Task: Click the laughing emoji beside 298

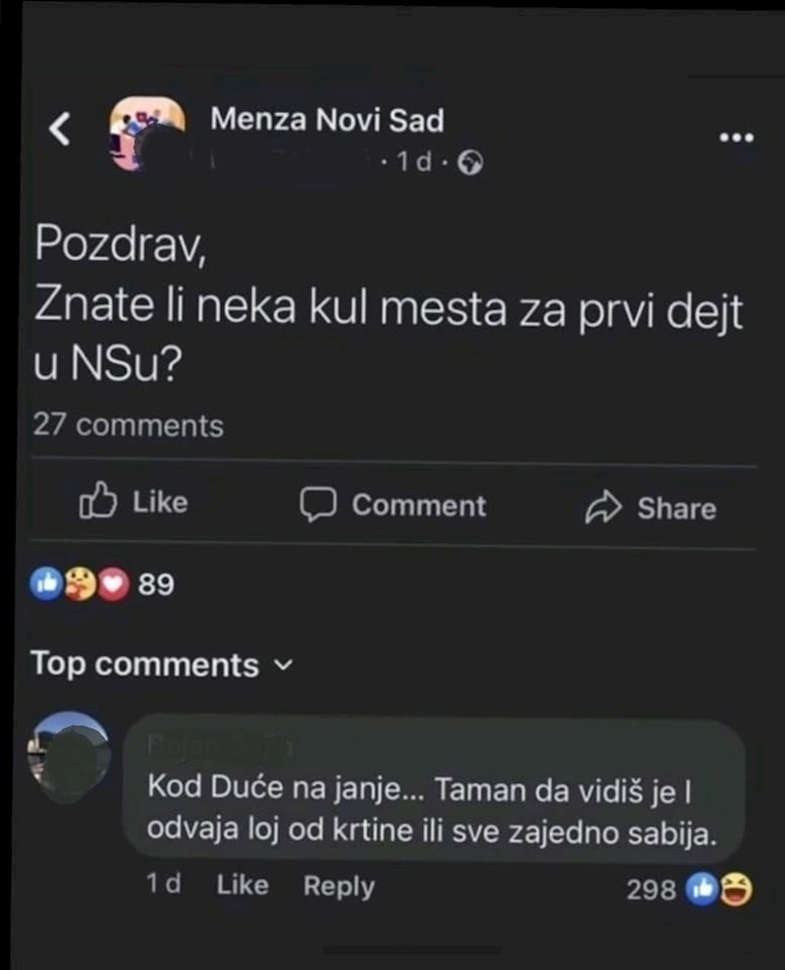Action: point(737,889)
